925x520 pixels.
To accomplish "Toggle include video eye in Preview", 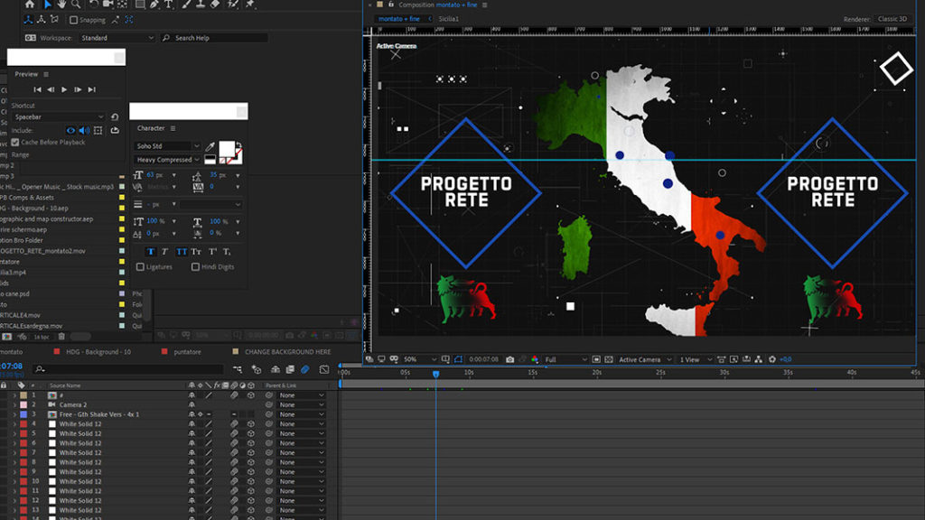I will [70, 130].
